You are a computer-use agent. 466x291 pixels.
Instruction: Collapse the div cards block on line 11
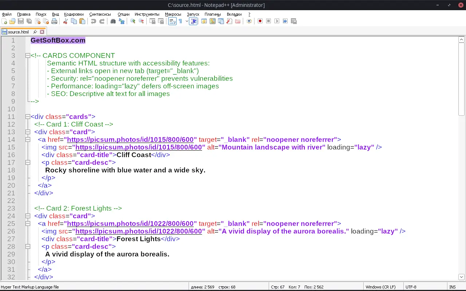click(27, 117)
